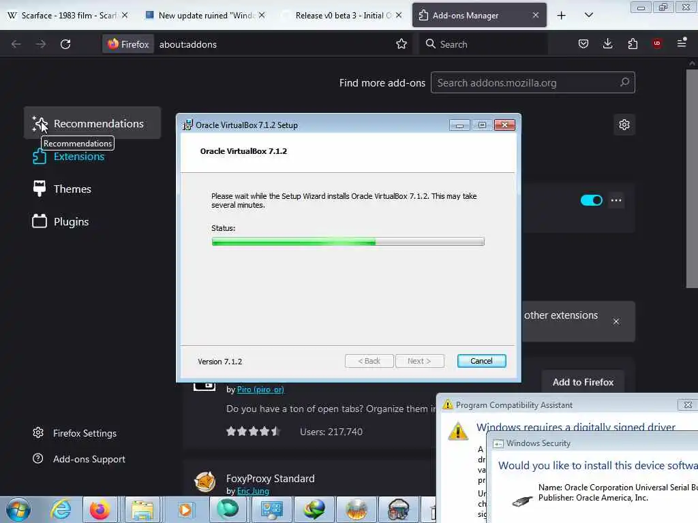This screenshot has height=523, width=698.
Task: Open the Recommendations section in sidebar
Action: [x=92, y=123]
